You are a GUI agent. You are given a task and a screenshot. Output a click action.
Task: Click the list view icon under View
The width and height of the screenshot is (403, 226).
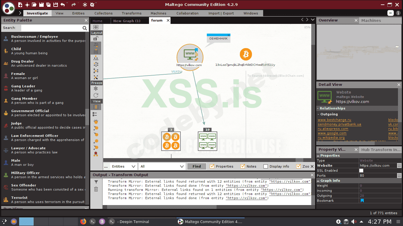95,114
